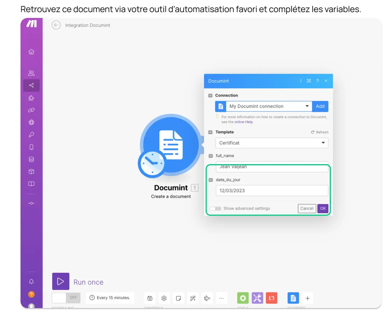Save the scenario with the disk icon

pos(150,298)
